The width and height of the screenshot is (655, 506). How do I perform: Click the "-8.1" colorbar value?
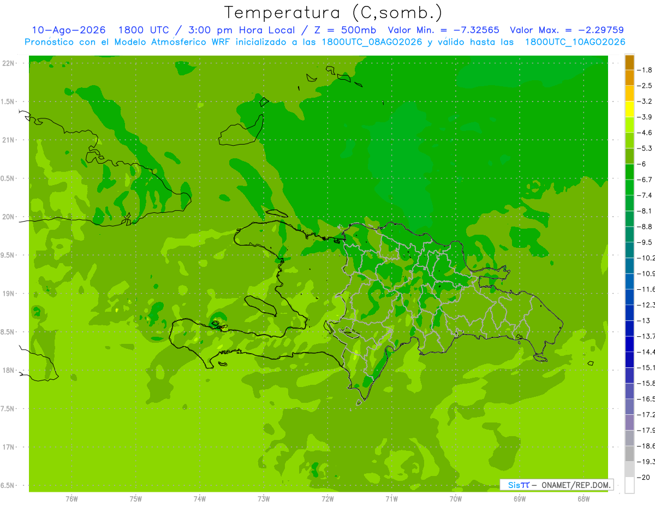(645, 211)
